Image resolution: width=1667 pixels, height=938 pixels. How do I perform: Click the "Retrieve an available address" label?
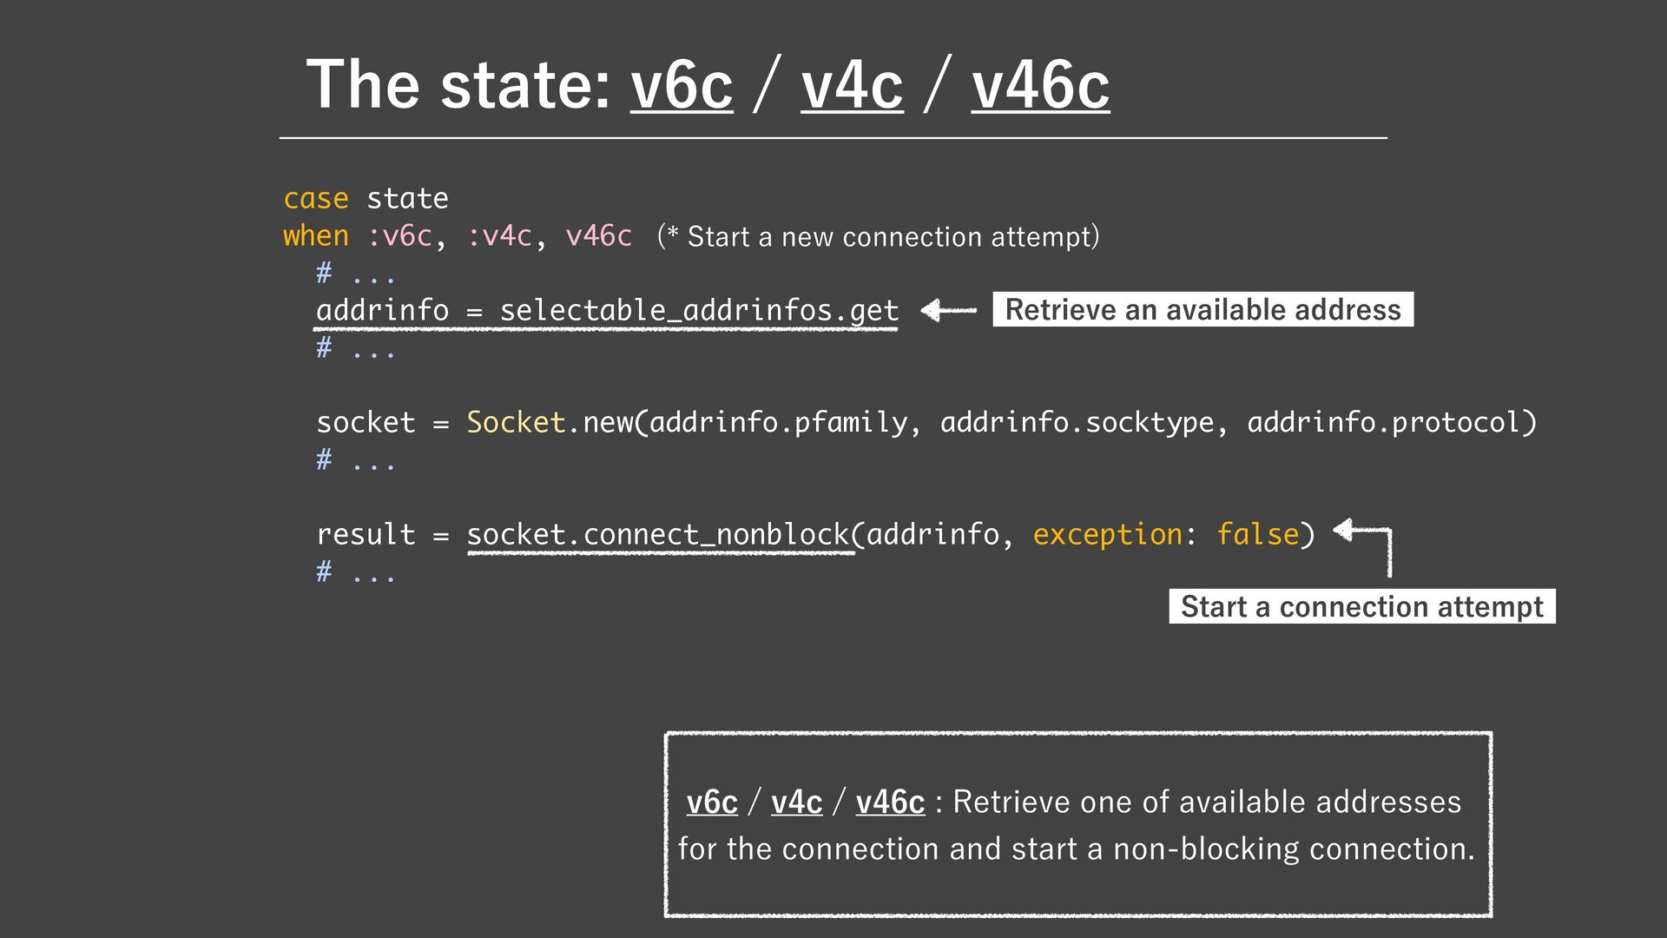(x=1202, y=310)
